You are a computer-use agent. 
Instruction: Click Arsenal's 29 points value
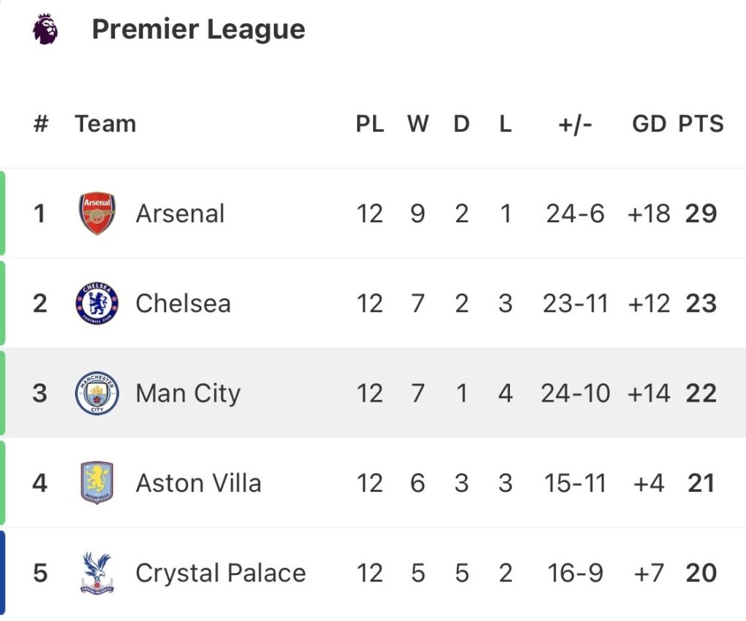701,214
